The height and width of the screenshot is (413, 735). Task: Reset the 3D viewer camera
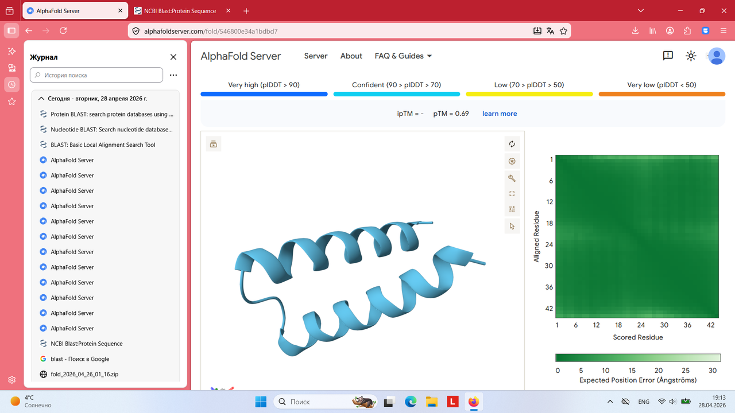tap(512, 144)
